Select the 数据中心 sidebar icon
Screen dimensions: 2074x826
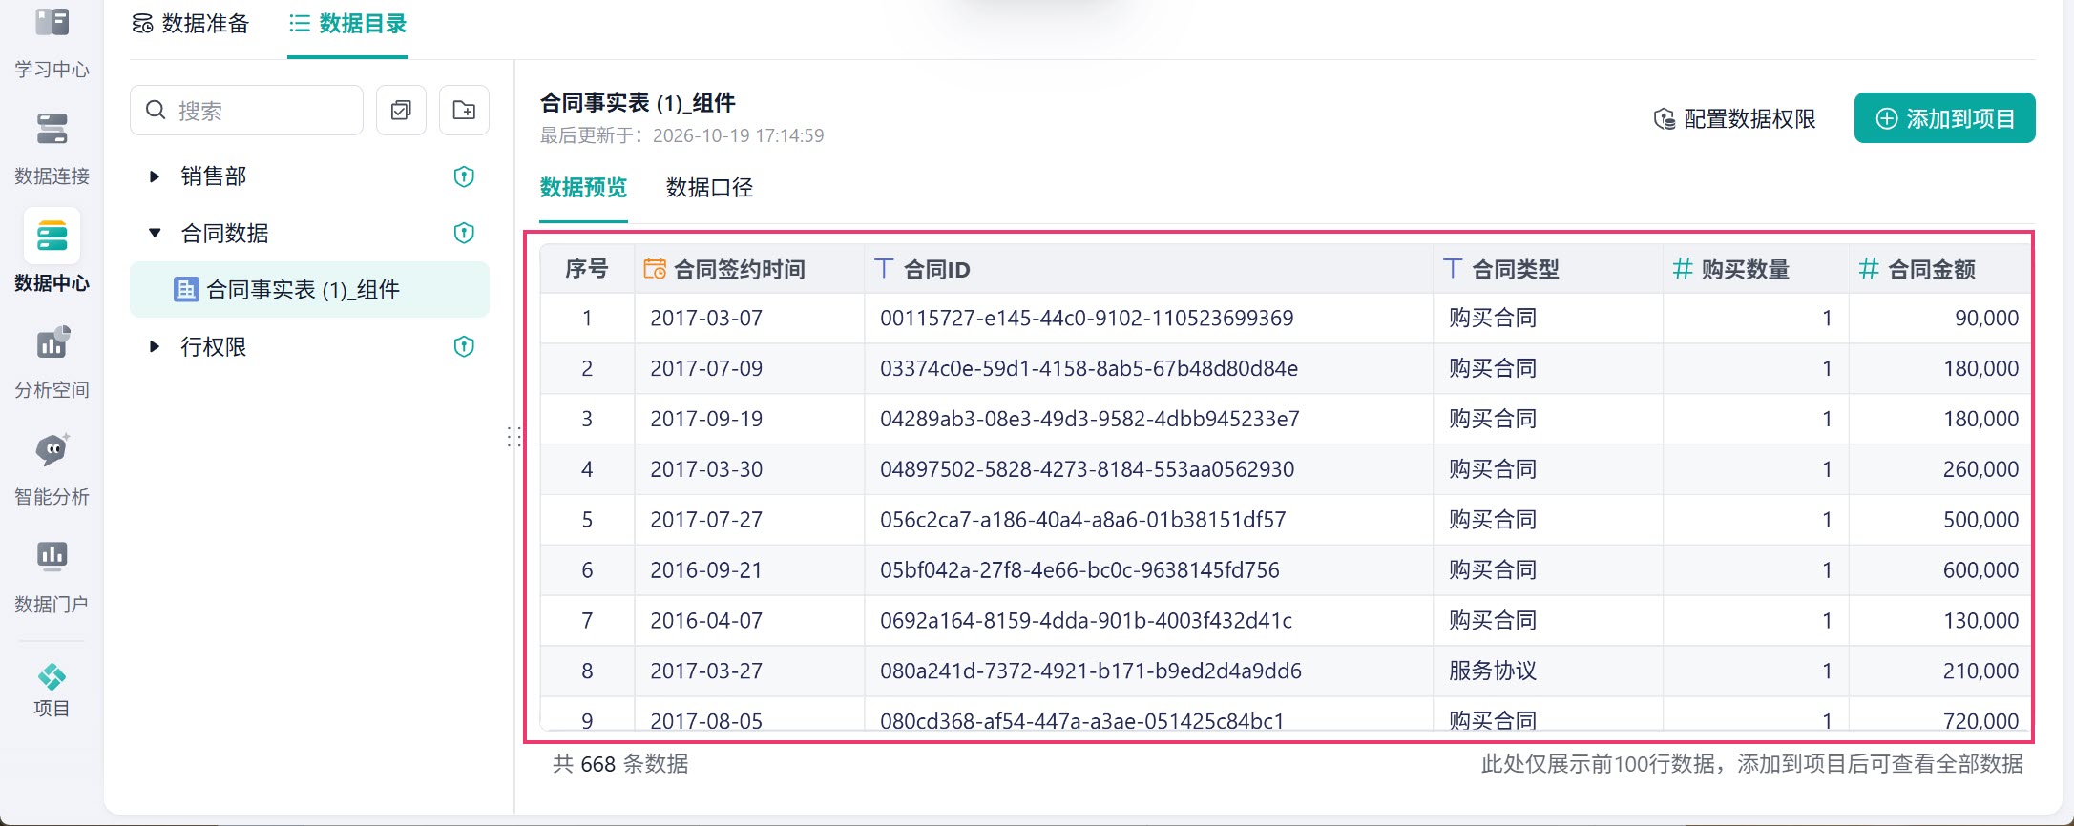pos(52,236)
